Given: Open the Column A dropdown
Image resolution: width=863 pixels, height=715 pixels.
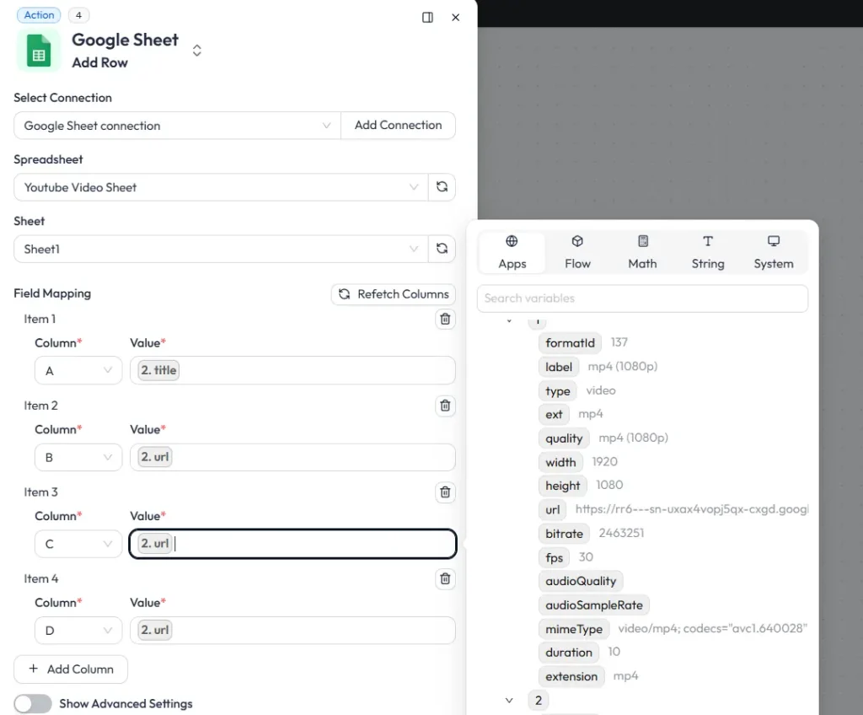Looking at the screenshot, I should (x=78, y=370).
